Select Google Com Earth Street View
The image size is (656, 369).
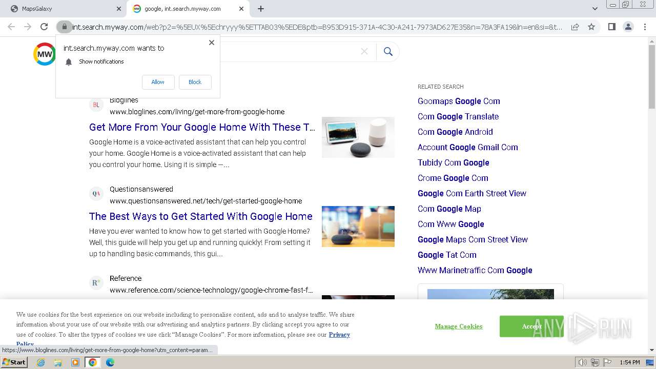[x=472, y=193]
